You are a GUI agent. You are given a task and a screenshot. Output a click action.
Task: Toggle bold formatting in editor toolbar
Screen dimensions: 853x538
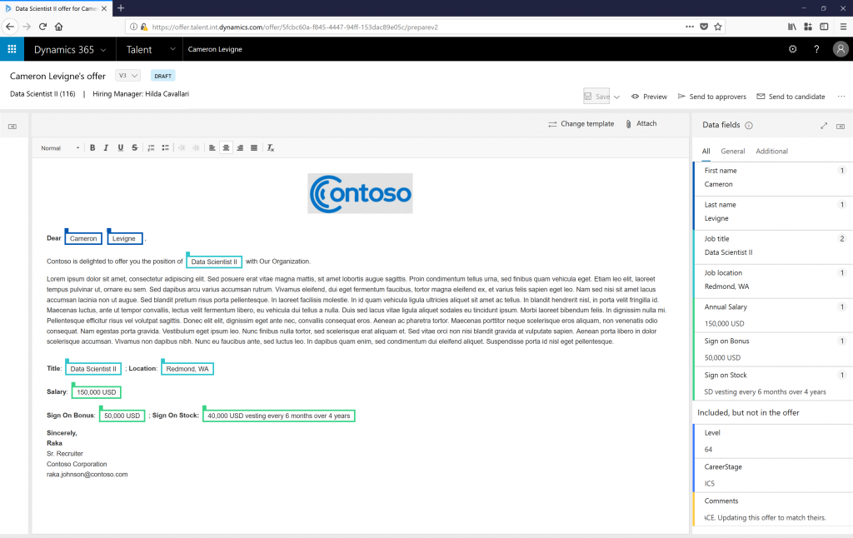pos(92,148)
